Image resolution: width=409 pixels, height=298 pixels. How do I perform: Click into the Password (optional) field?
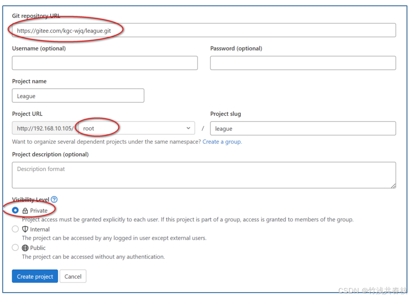coord(303,63)
